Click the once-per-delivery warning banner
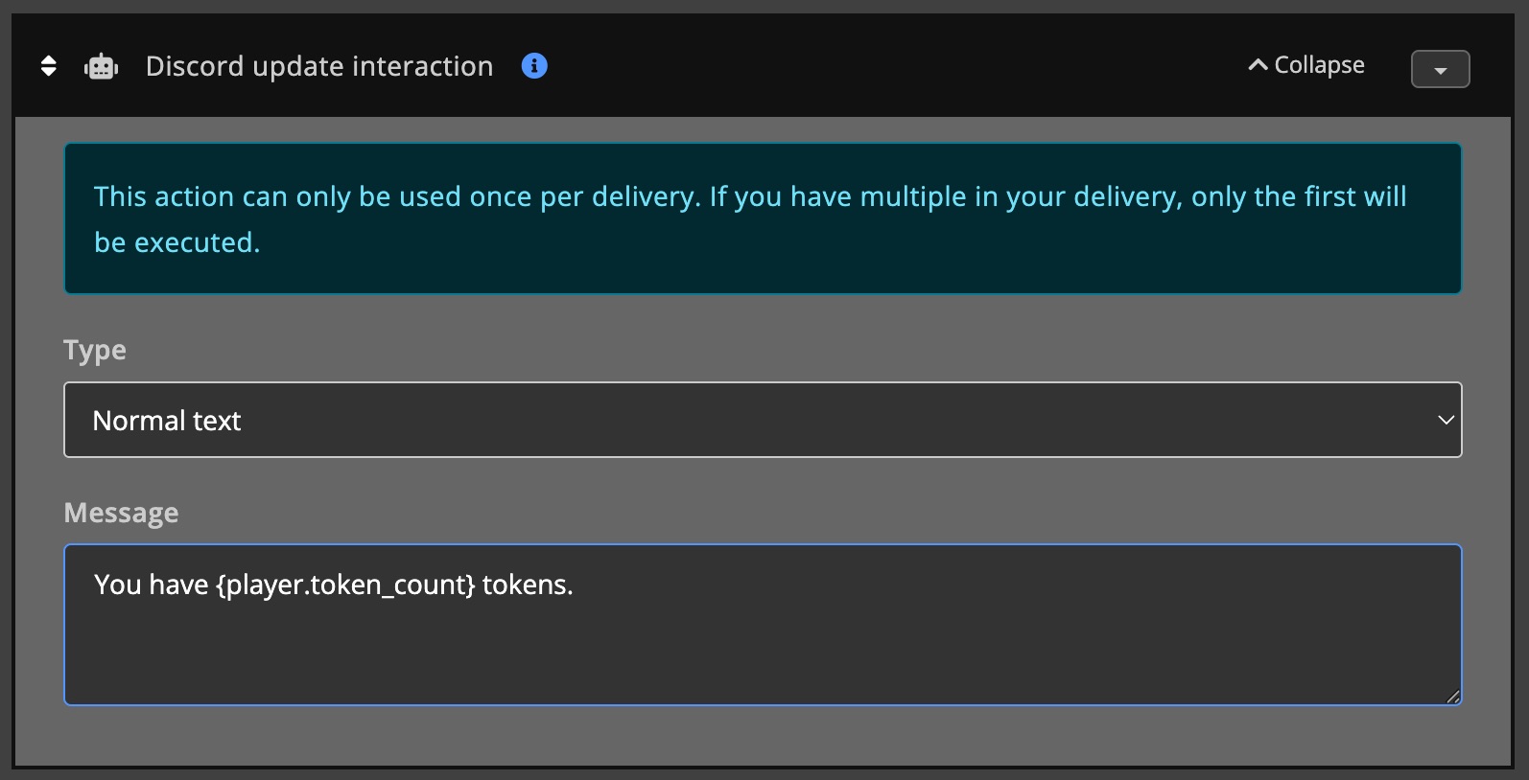Image resolution: width=1529 pixels, height=780 pixels. point(762,218)
